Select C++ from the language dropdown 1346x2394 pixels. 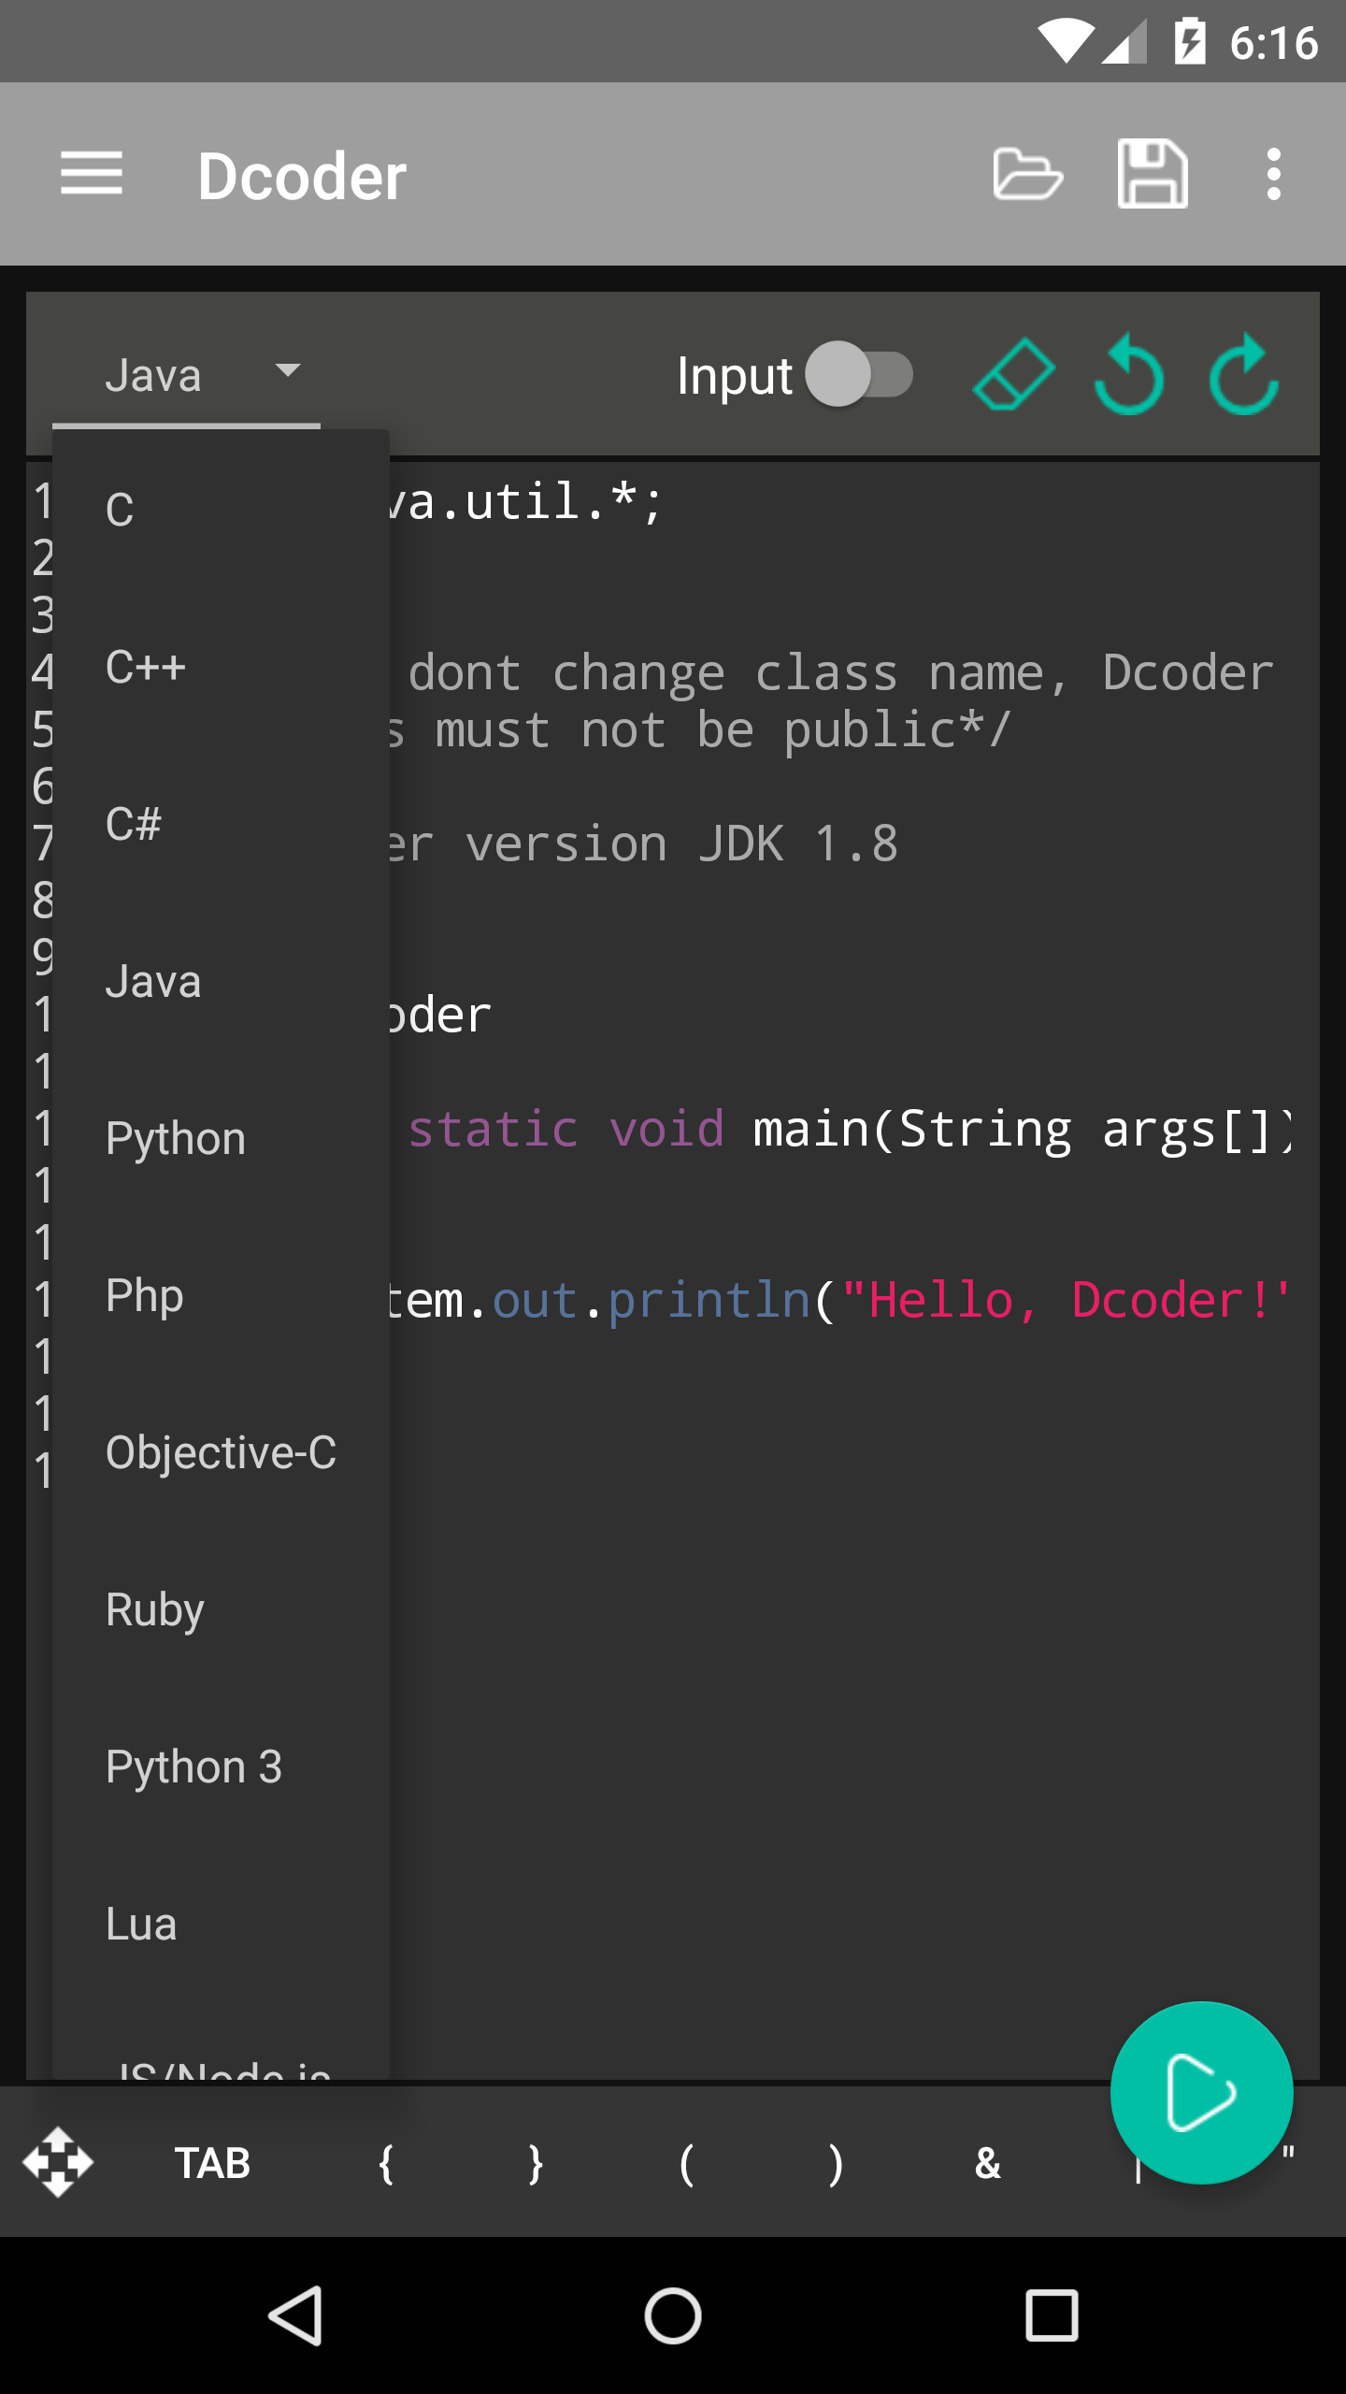click(146, 667)
